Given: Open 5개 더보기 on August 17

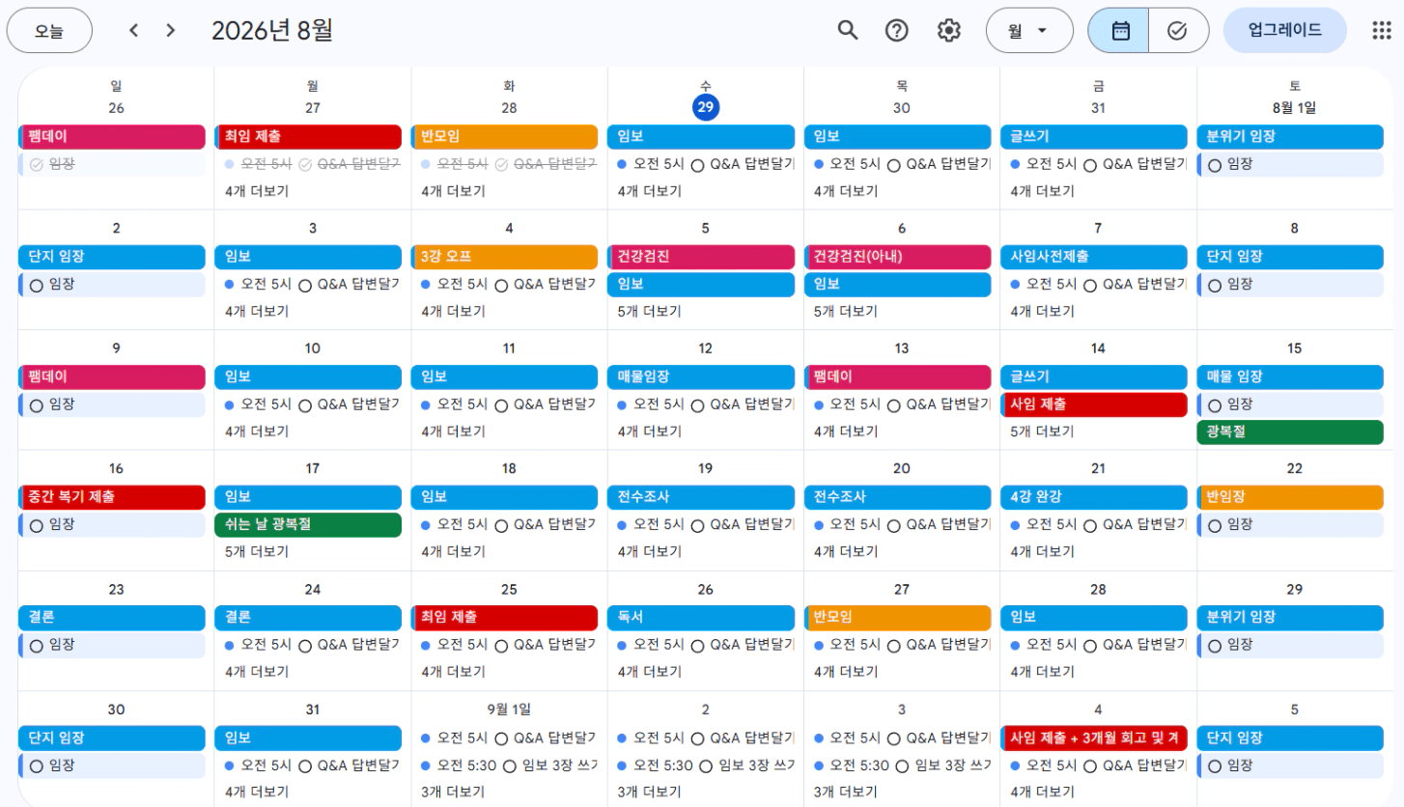Looking at the screenshot, I should [257, 552].
